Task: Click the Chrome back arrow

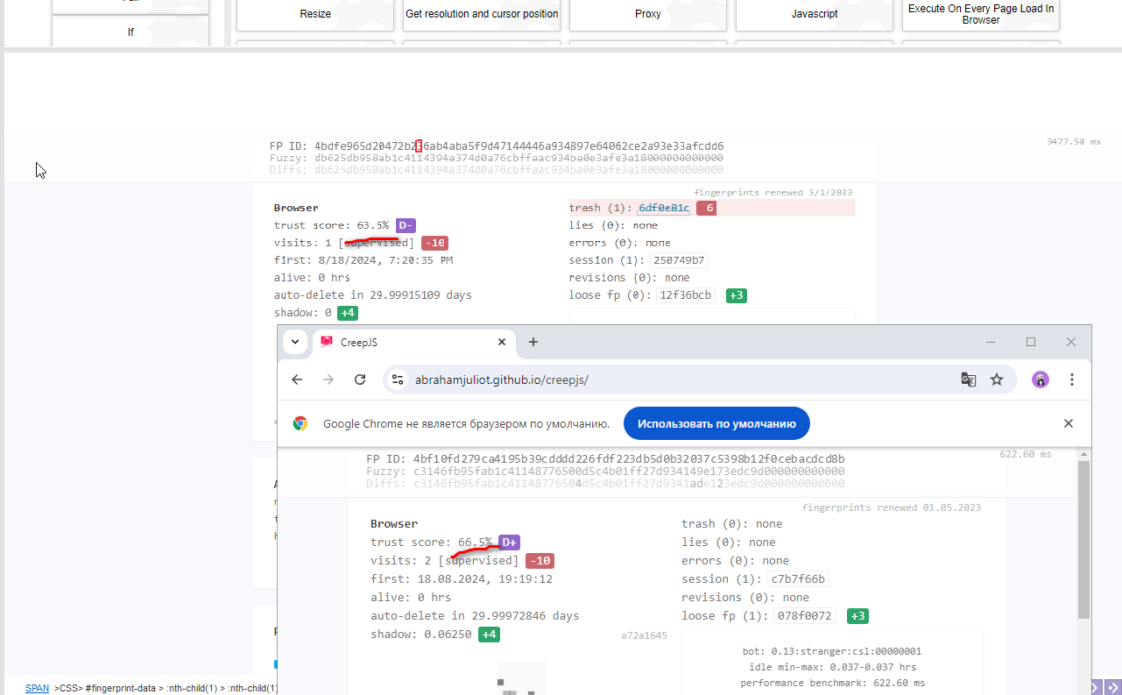Action: [297, 379]
